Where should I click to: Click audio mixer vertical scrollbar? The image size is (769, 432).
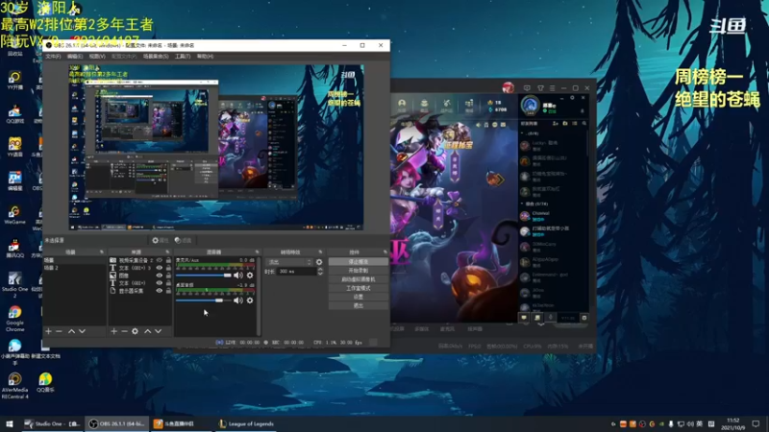coord(259,296)
